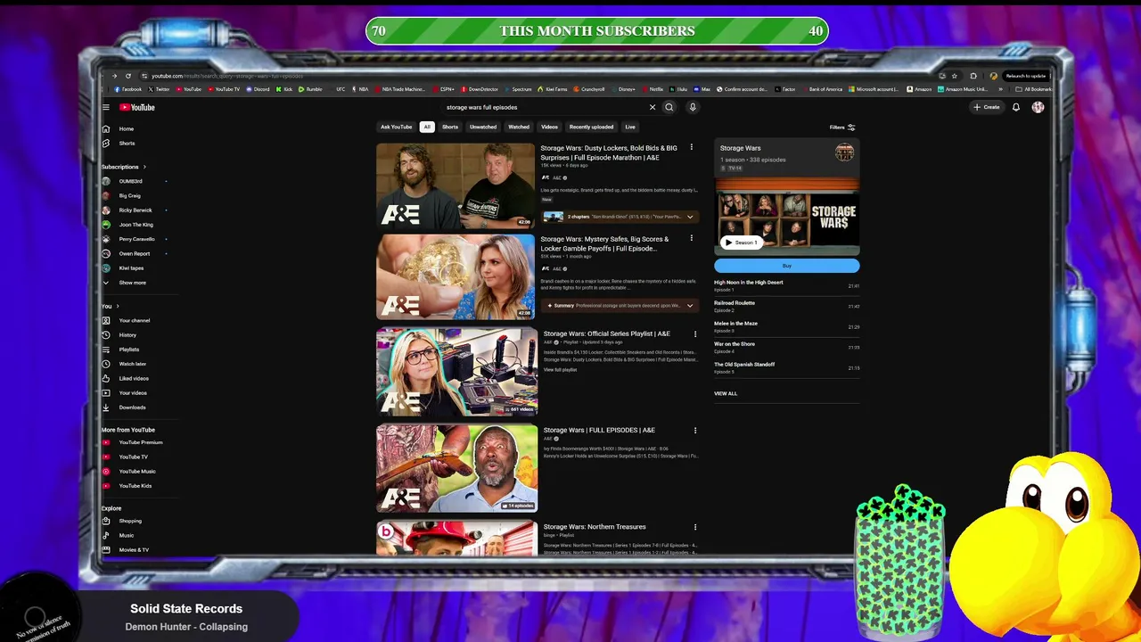Play Season 1 of Storage Wars
The image size is (1141, 642).
(x=742, y=243)
